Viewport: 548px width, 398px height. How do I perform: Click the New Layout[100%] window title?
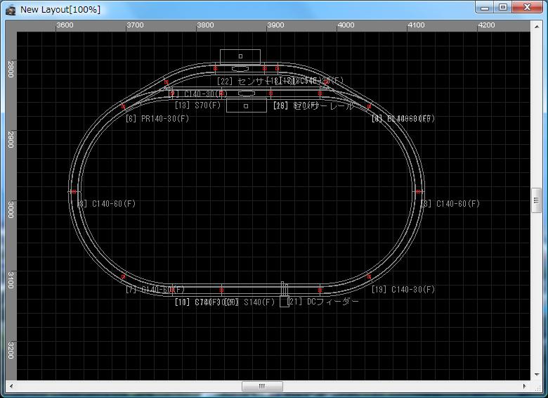[x=60, y=10]
